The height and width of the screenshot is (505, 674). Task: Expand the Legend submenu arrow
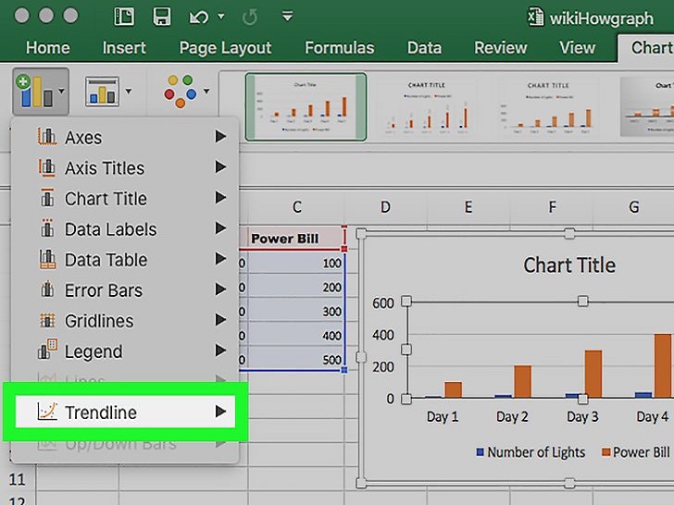[x=220, y=351]
